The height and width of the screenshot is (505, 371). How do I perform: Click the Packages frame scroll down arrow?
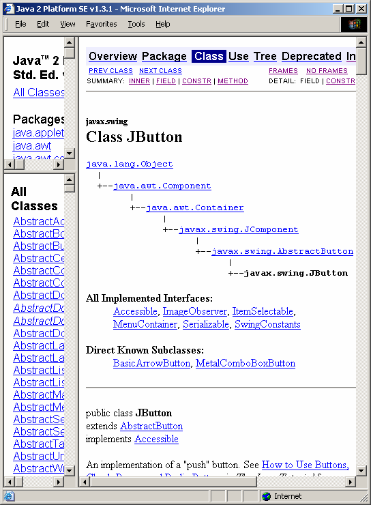(70, 153)
